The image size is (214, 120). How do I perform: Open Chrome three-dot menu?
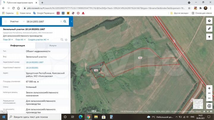click(211, 8)
